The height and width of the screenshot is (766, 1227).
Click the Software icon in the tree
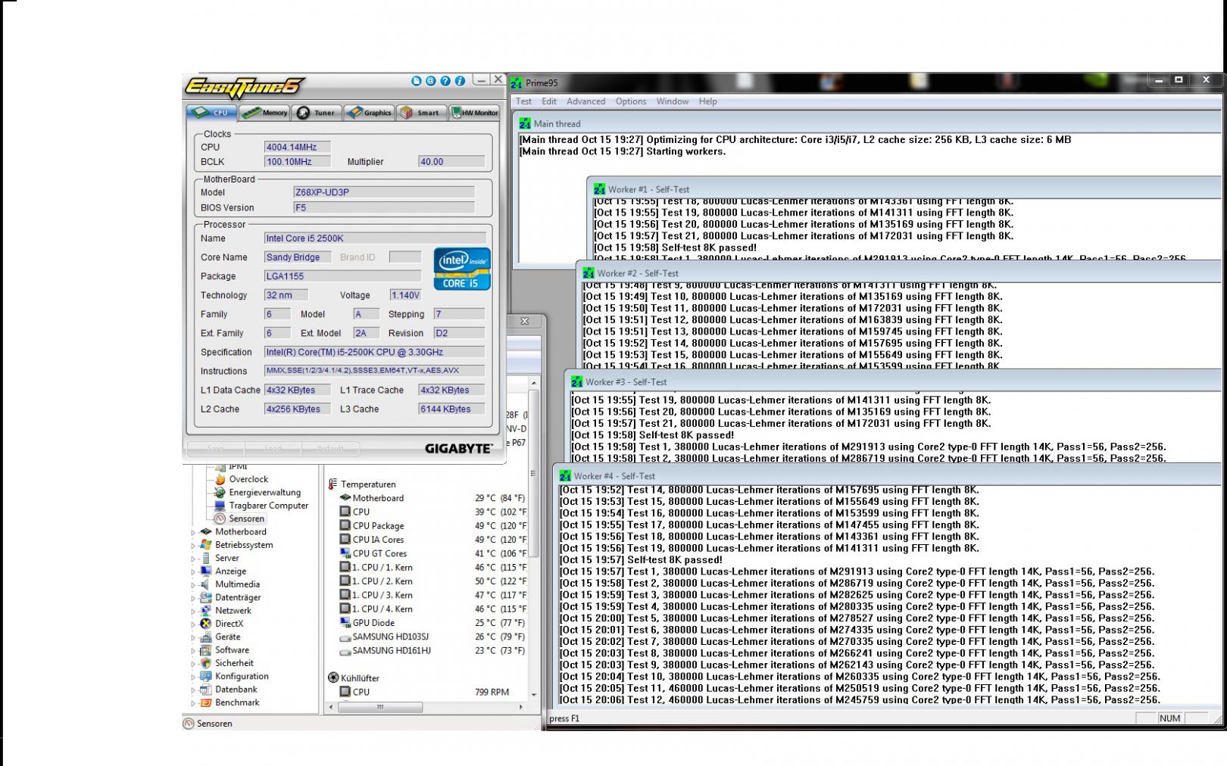point(205,650)
